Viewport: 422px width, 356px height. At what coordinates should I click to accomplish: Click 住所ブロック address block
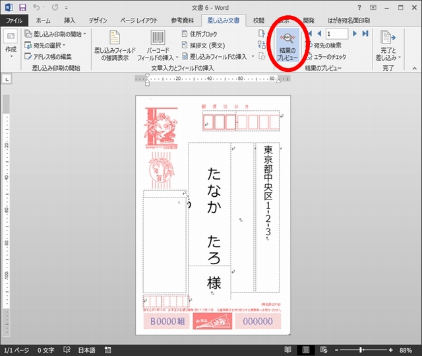200,34
